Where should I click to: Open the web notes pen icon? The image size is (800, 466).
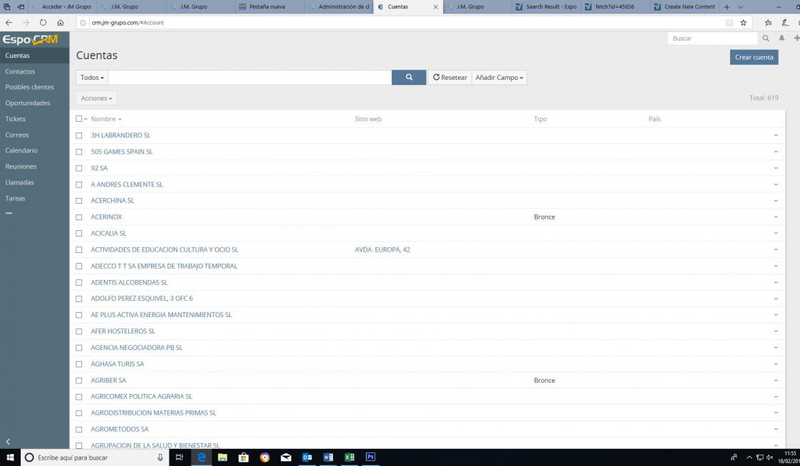coord(785,23)
